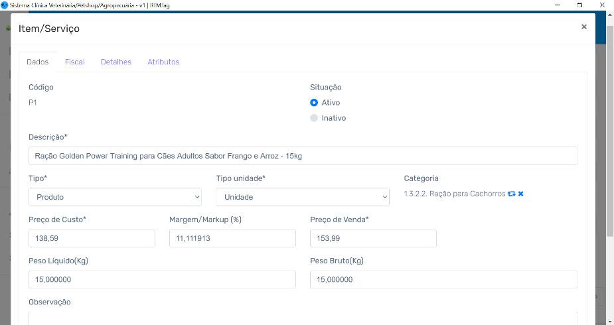This screenshot has height=325, width=614.
Task: Open the Atributos tab
Action: coord(163,62)
